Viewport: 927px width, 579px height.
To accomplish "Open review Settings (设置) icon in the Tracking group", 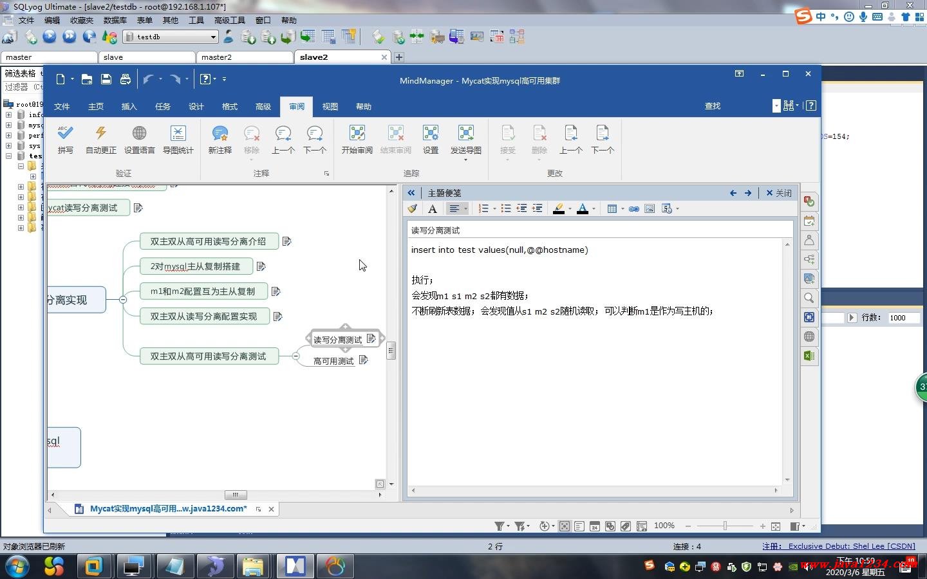I will (431, 133).
